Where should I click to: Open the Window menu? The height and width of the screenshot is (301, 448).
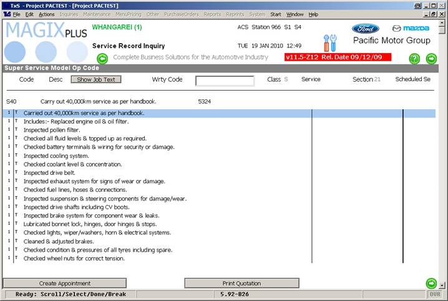[x=295, y=14]
